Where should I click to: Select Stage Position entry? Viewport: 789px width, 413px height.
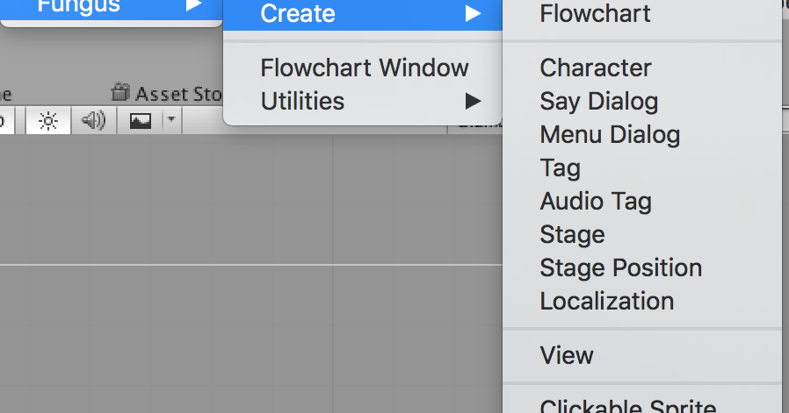(620, 267)
